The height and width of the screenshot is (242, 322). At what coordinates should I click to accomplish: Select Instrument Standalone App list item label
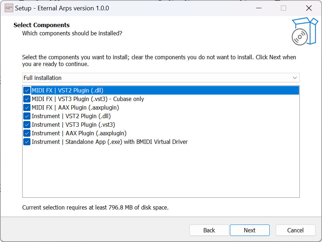point(110,142)
